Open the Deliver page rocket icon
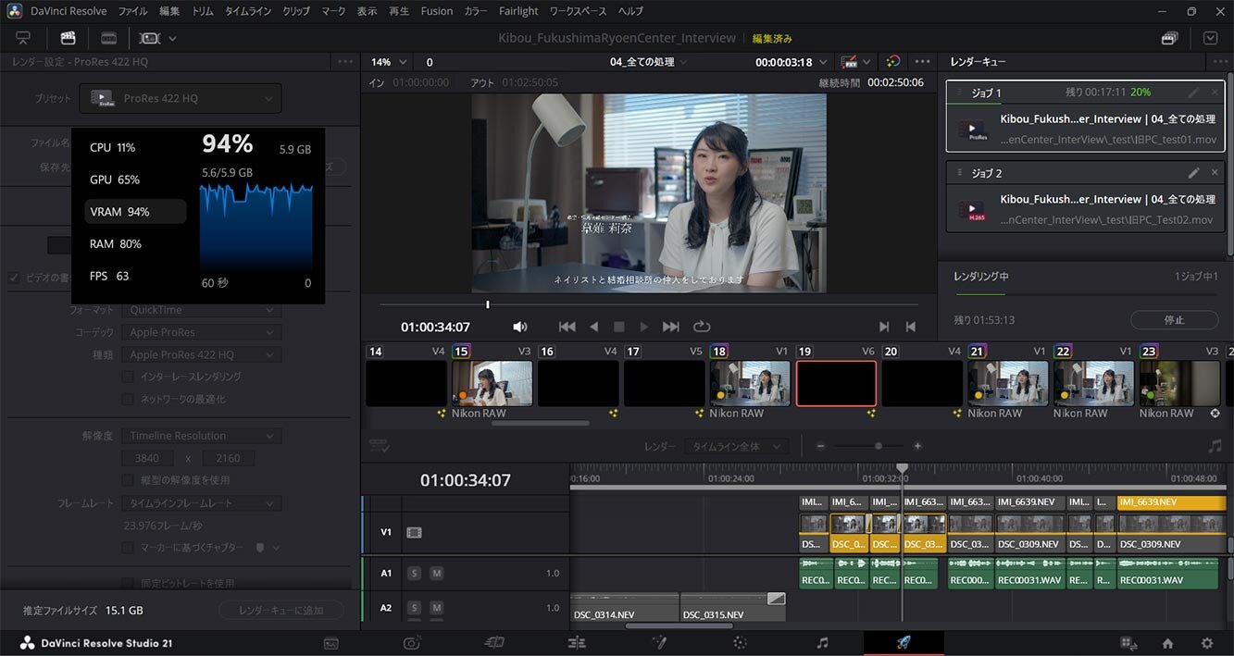The width and height of the screenshot is (1234, 656). coord(903,643)
